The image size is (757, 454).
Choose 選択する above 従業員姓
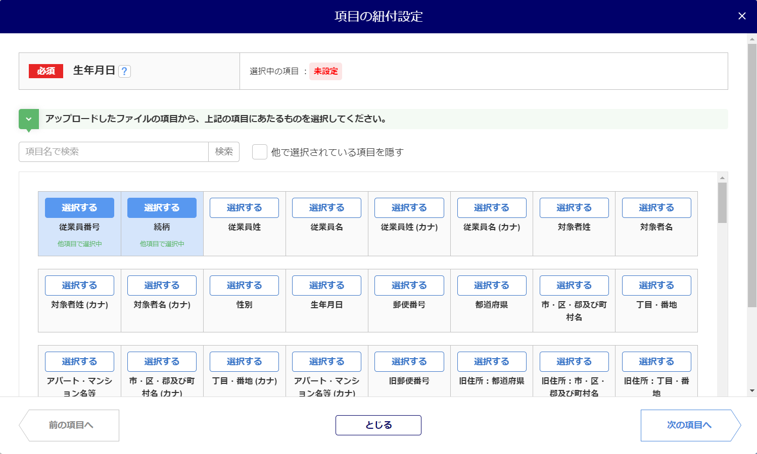(x=244, y=208)
